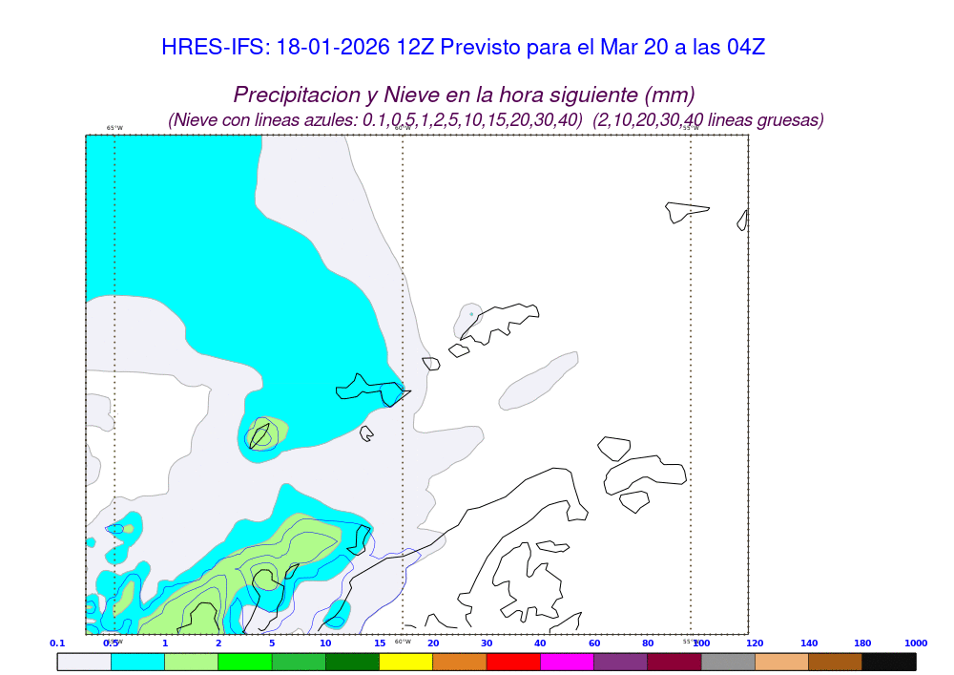The width and height of the screenshot is (954, 675).
Task: Click the cyan 0.5–1 mm legend swatch
Action: tap(138, 661)
